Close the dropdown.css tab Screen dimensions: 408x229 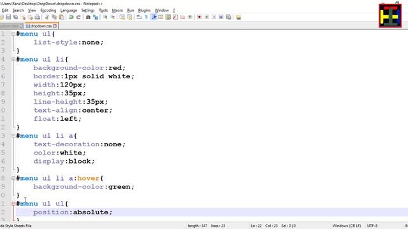pos(55,26)
